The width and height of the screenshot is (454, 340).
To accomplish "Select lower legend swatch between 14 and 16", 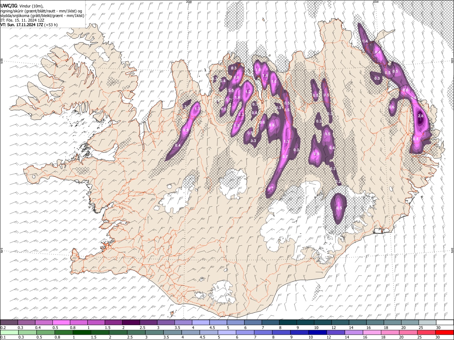I will [353, 332].
